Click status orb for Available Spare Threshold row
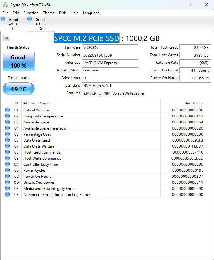Screen dimensions: 214x260 tap(7, 128)
